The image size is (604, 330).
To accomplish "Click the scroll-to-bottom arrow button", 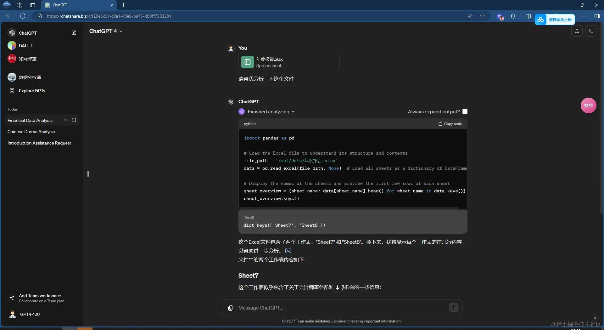I will coord(338,287).
